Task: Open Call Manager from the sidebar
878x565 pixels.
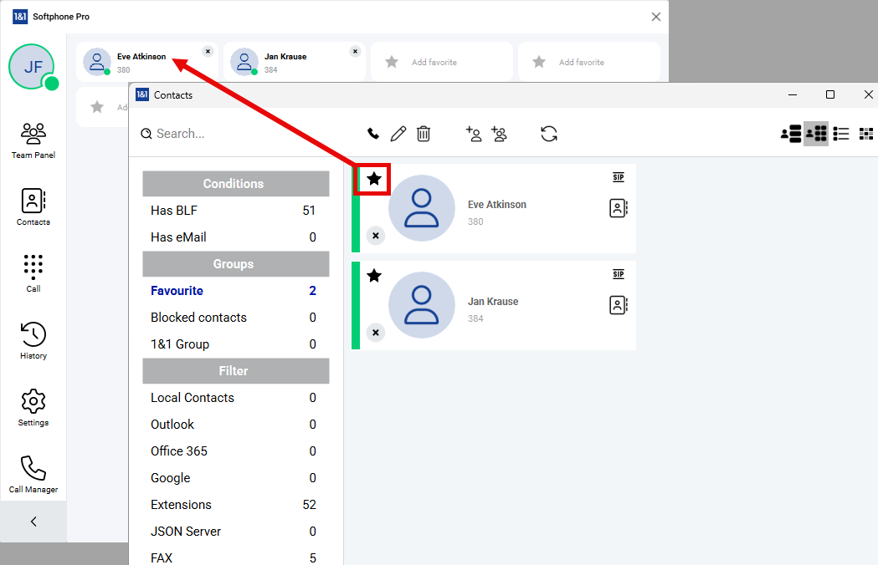Action: coord(33,474)
